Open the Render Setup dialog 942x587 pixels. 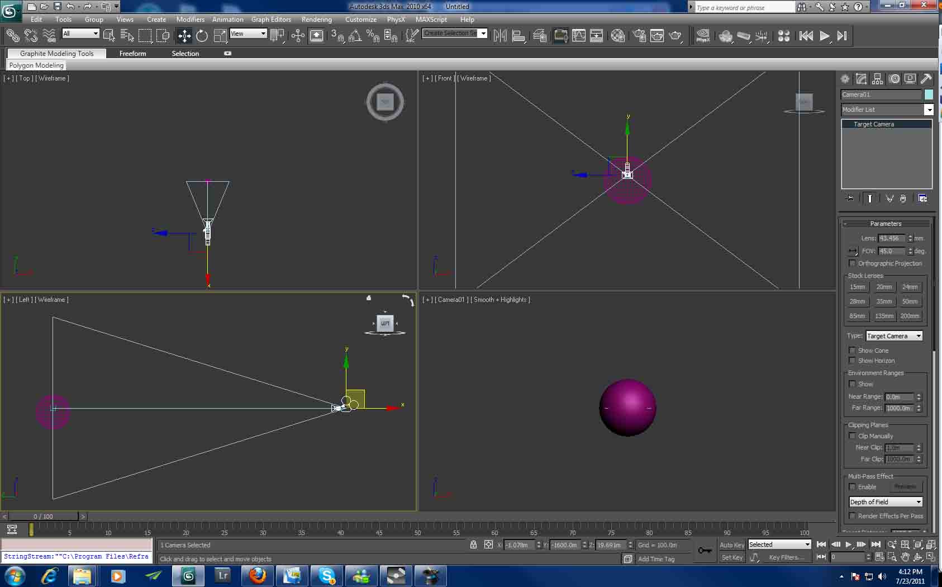(x=639, y=36)
